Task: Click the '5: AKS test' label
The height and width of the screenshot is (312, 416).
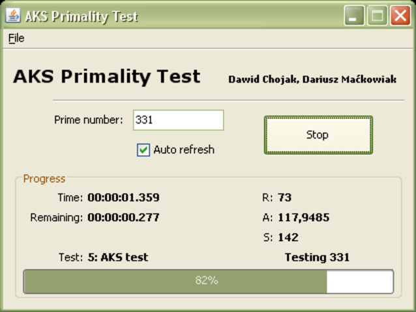Action: click(118, 257)
